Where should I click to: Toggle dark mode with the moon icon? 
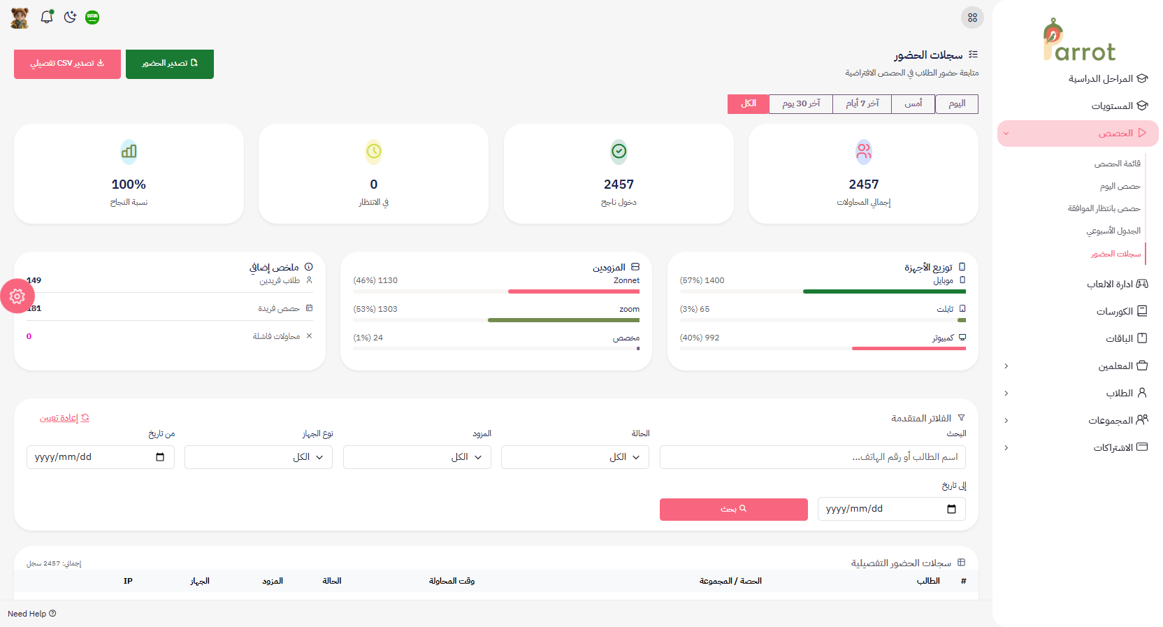click(x=70, y=17)
